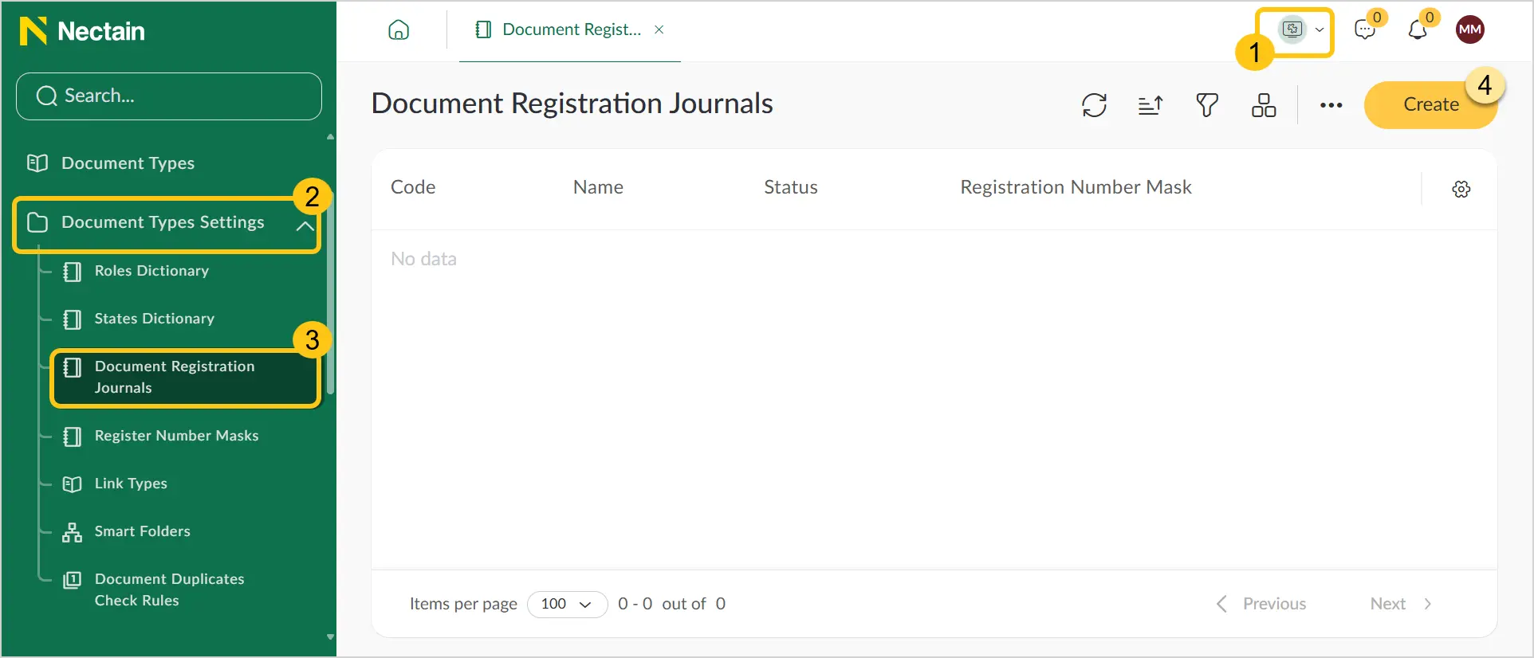Screen dimensions: 1534x658
Task: Select Document Registration Journals in sidebar
Action: pyautogui.click(x=185, y=378)
